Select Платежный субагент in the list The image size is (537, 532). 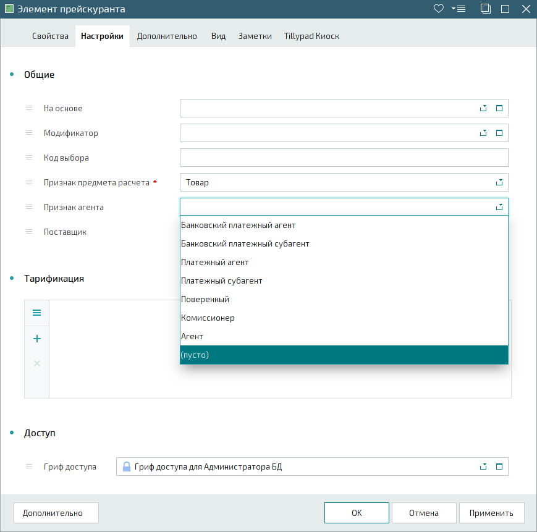344,281
